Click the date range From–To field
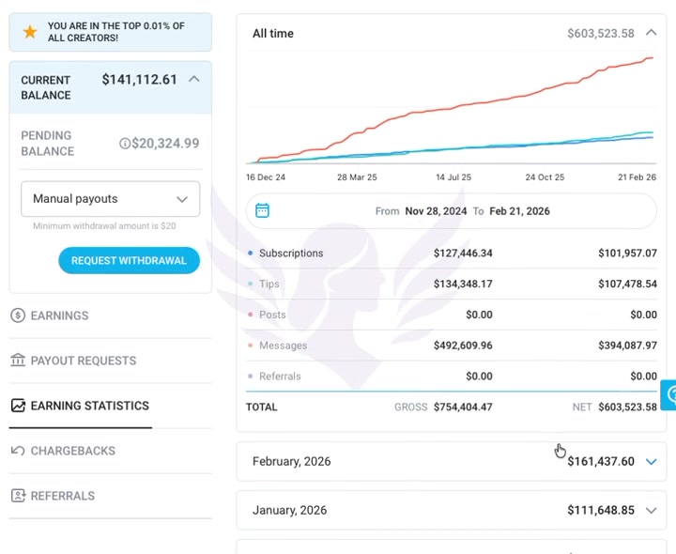Screen dimensions: 676x554 click(x=462, y=211)
